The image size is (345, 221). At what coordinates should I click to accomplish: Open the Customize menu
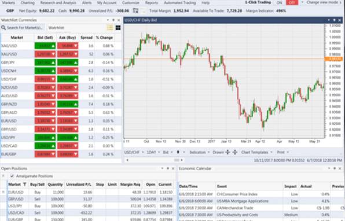131,3
